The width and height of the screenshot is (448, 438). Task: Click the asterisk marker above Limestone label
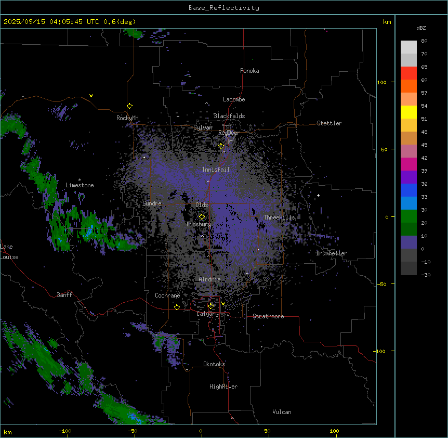tap(80, 180)
